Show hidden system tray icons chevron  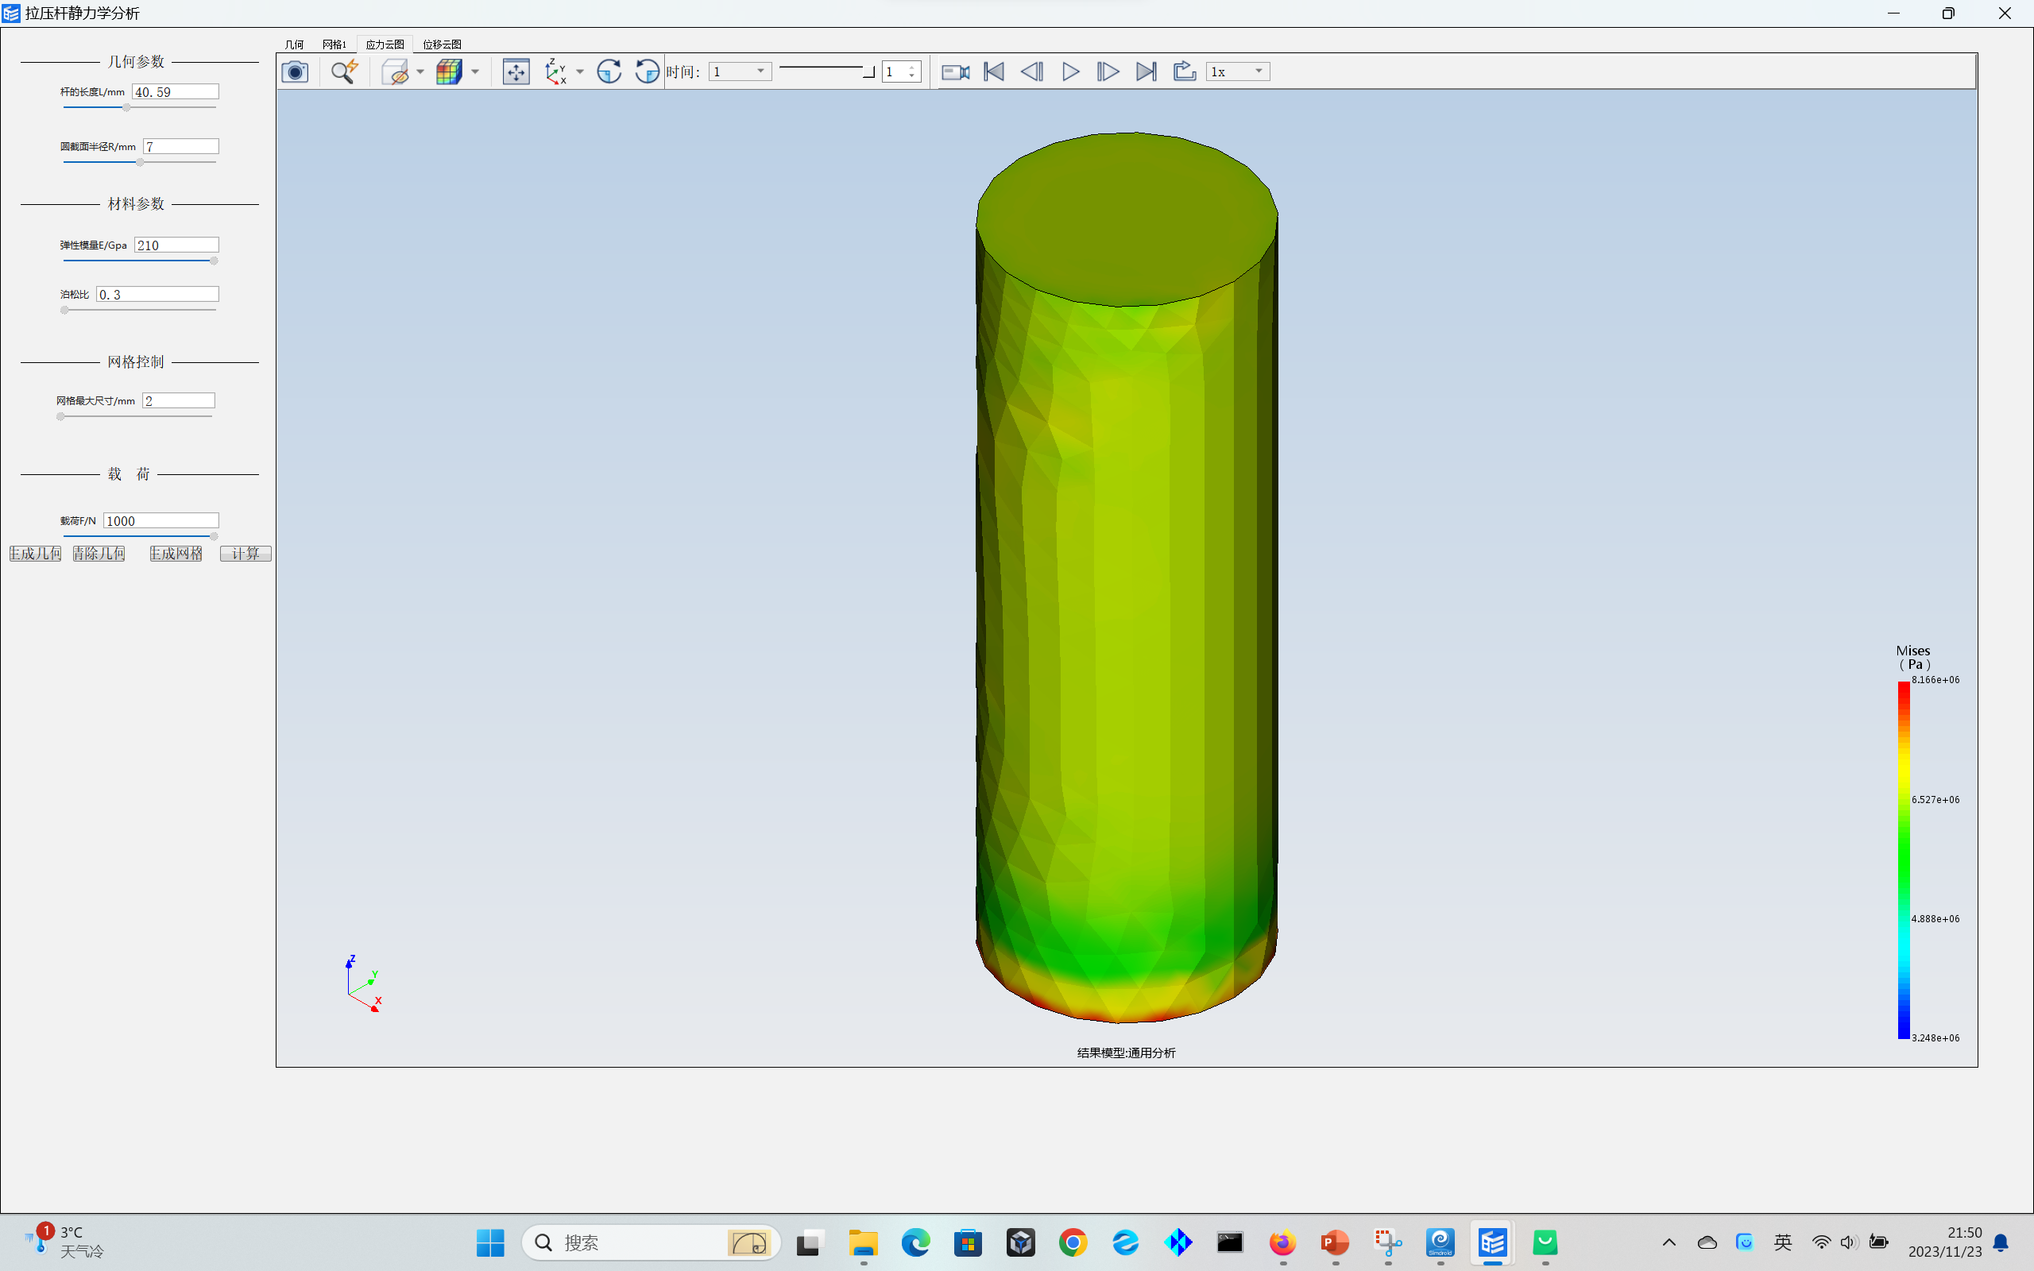click(x=1669, y=1242)
